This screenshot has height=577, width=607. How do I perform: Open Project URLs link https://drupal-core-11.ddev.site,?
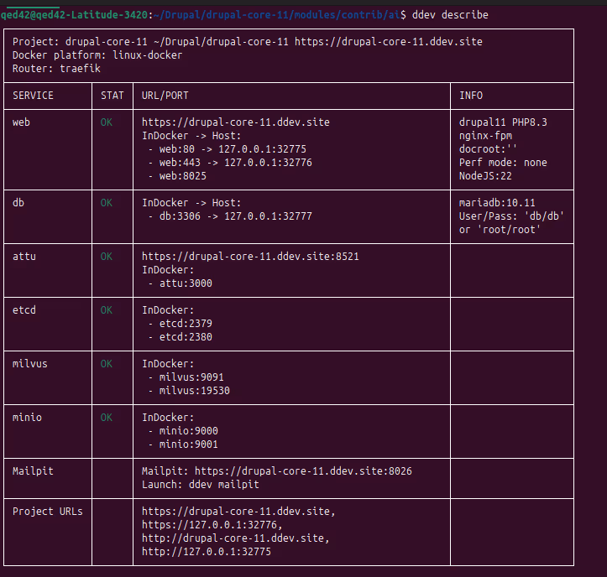coord(238,512)
